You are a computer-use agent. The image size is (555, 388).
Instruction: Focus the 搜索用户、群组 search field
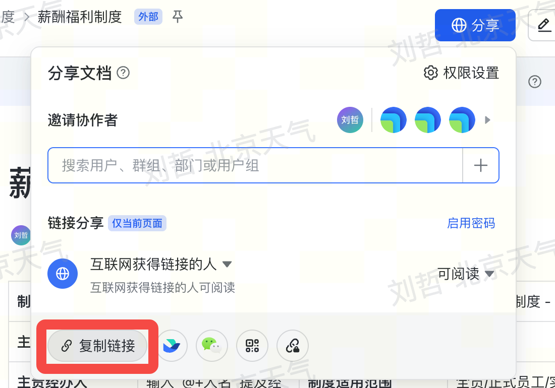pos(255,165)
